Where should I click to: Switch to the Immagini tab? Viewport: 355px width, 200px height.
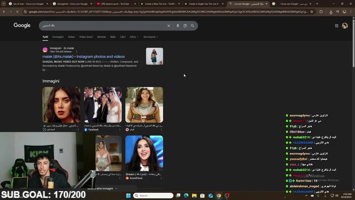(x=58, y=37)
